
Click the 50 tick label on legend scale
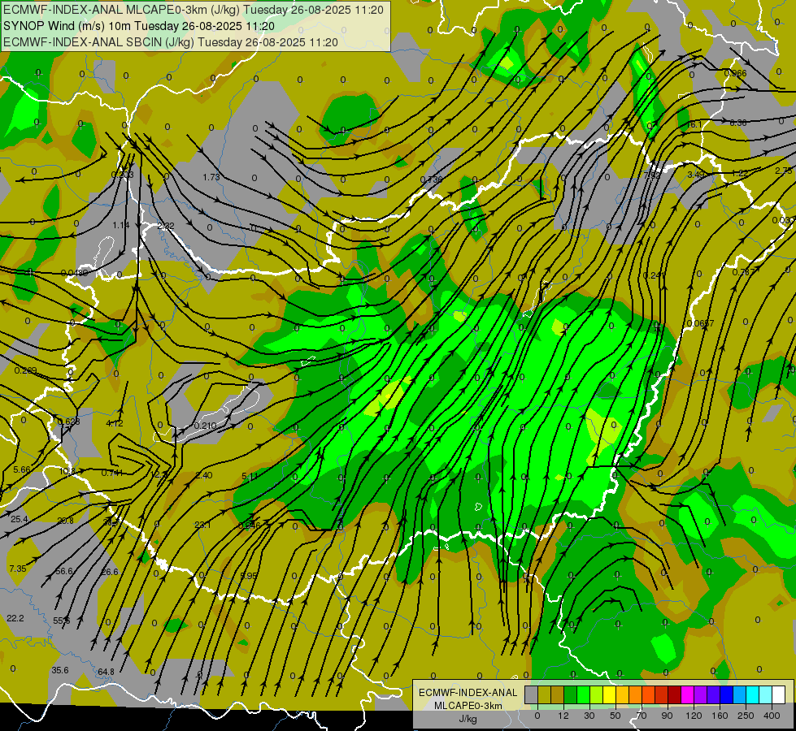point(615,716)
